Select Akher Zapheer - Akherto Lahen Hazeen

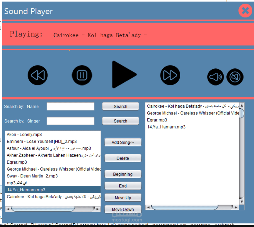53,155
